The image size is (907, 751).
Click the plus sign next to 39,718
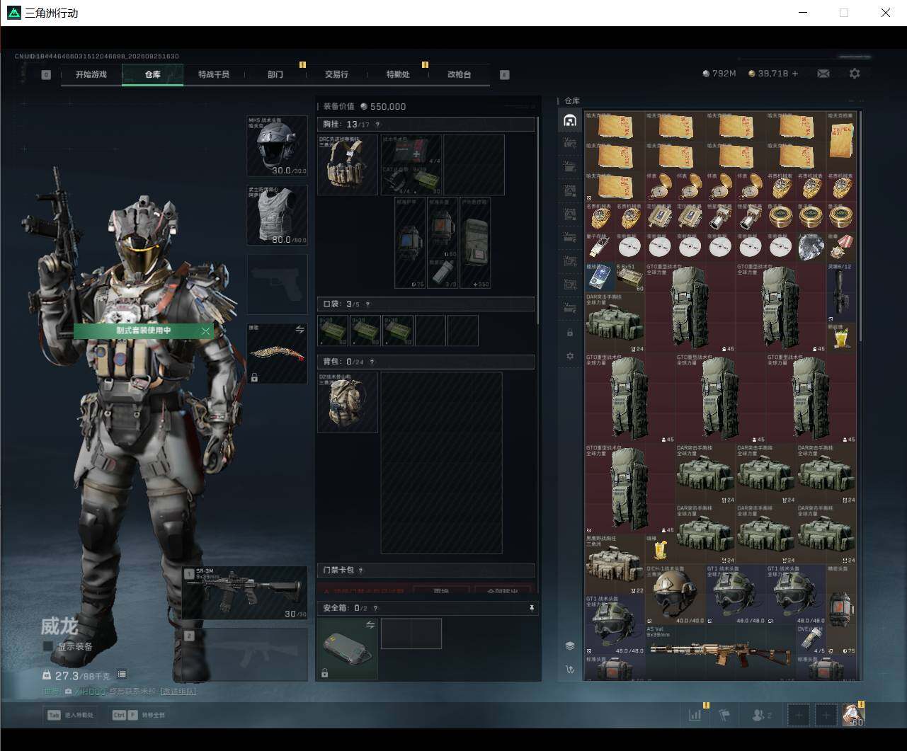click(x=795, y=74)
